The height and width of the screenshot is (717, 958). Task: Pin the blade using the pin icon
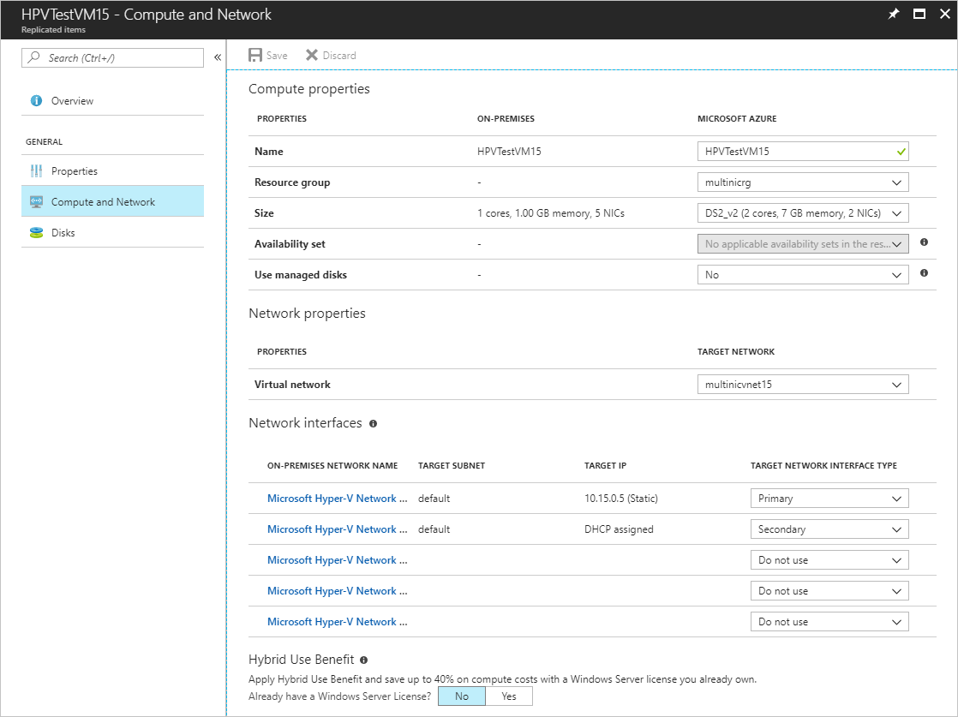(894, 14)
